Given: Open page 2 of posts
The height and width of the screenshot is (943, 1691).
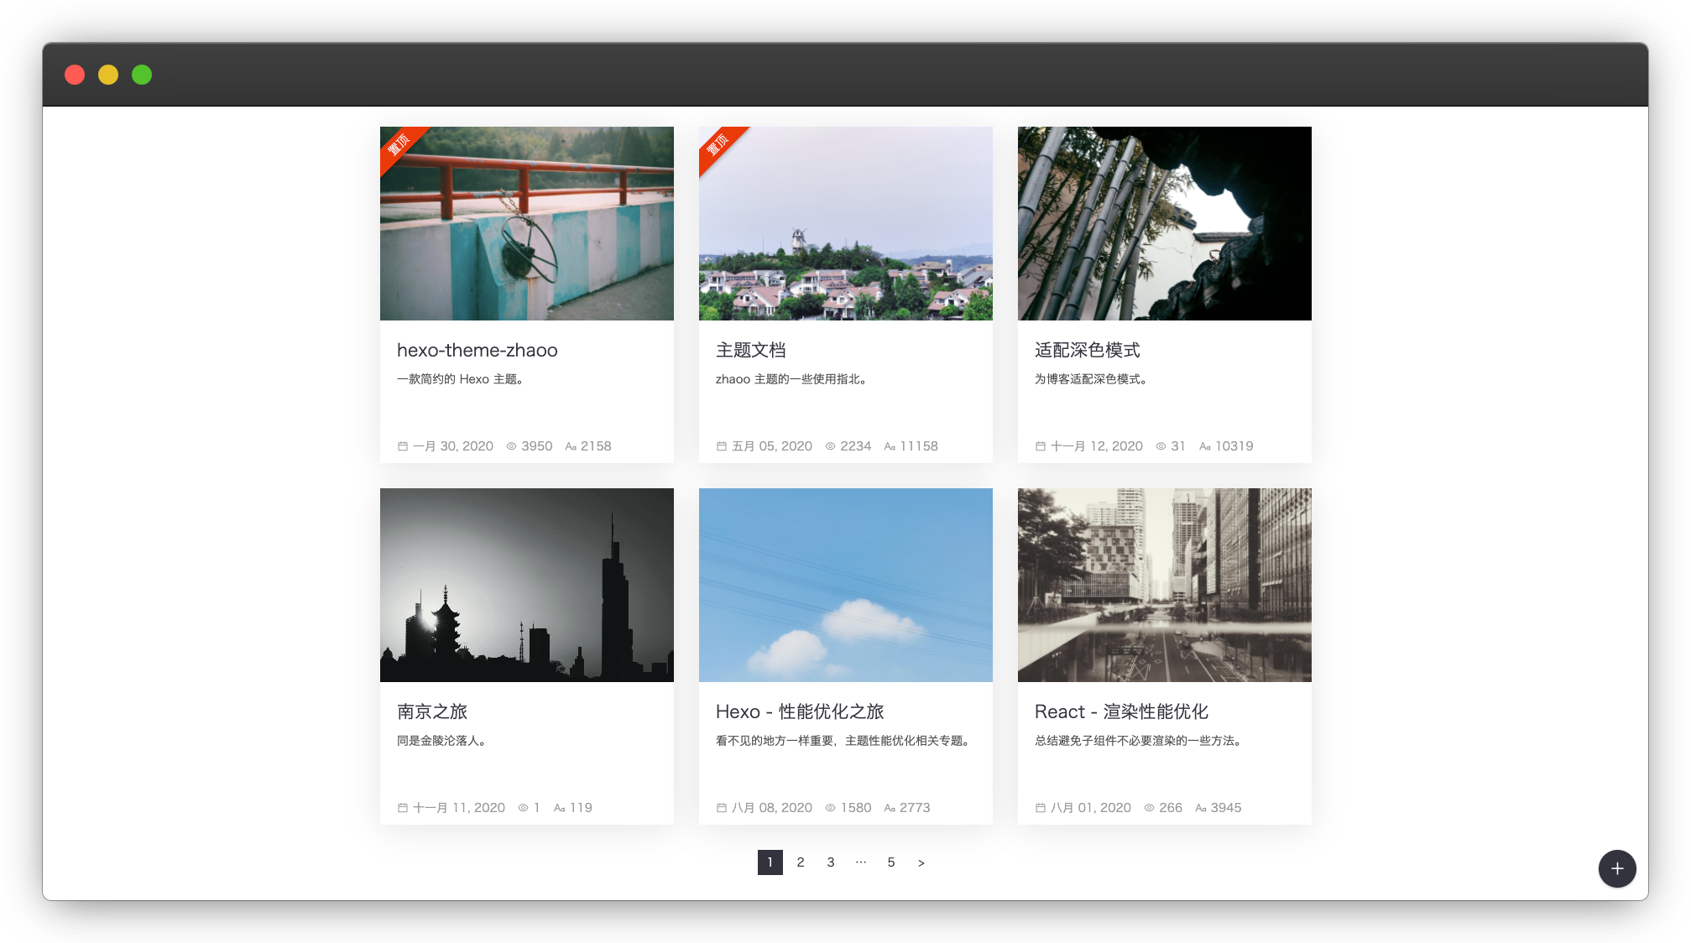Looking at the screenshot, I should [801, 862].
